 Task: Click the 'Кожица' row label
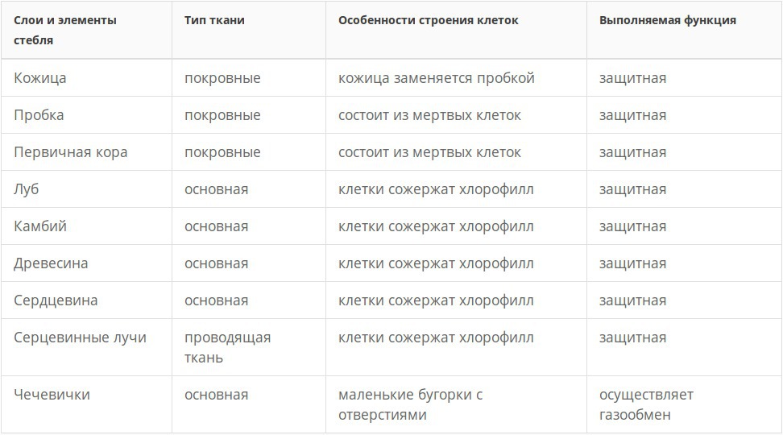pyautogui.click(x=40, y=78)
